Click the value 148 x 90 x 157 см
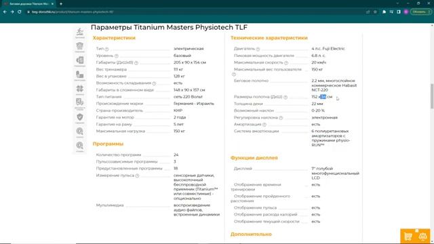The height and width of the screenshot is (244, 434). coord(189,90)
